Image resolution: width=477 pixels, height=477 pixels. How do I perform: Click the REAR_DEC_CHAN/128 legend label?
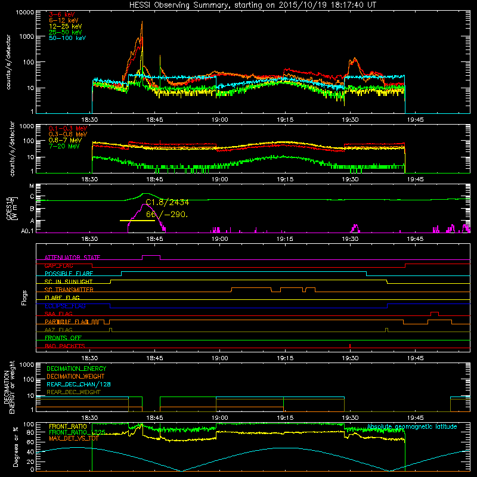(79, 384)
